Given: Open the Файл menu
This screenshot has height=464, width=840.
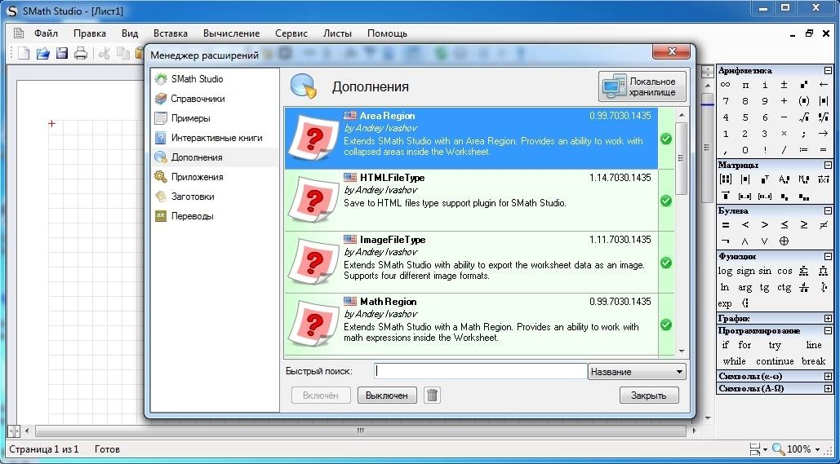Looking at the screenshot, I should (46, 33).
